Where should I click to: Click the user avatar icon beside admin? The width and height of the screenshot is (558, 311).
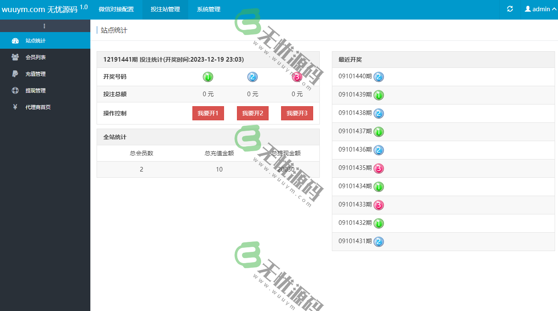(x=528, y=8)
